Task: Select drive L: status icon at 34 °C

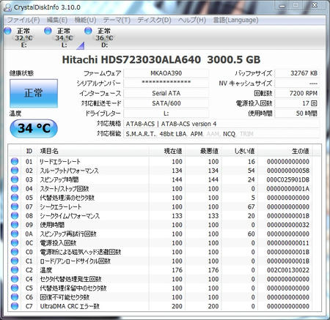Action: pos(48,31)
